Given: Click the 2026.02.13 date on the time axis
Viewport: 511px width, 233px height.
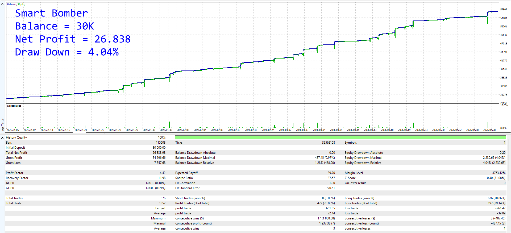Looking at the screenshot, I should (234, 130).
